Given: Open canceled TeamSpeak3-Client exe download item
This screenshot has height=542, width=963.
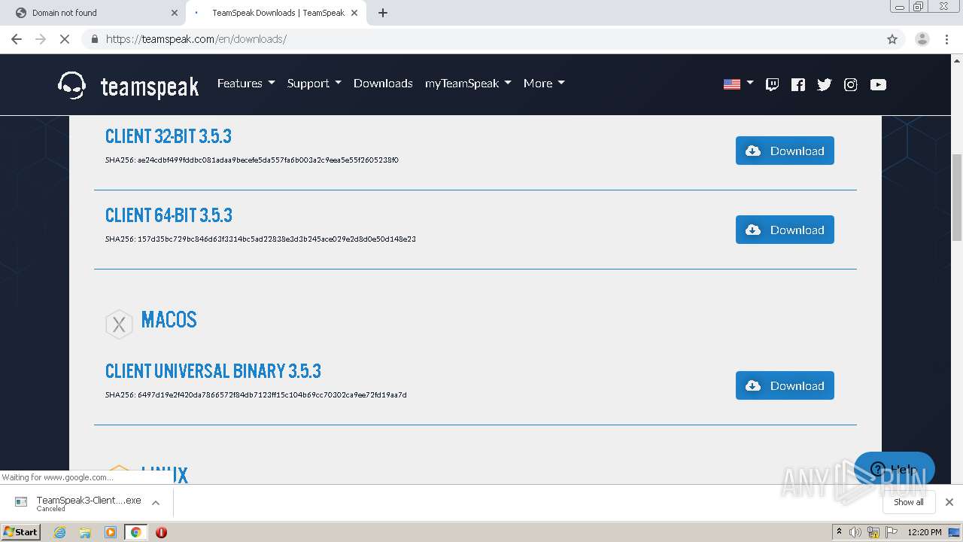Looking at the screenshot, I should (78, 503).
